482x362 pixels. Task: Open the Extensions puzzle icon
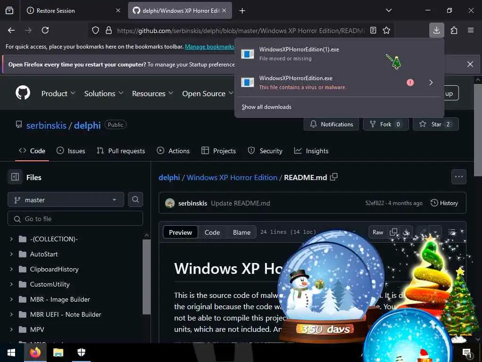click(454, 30)
